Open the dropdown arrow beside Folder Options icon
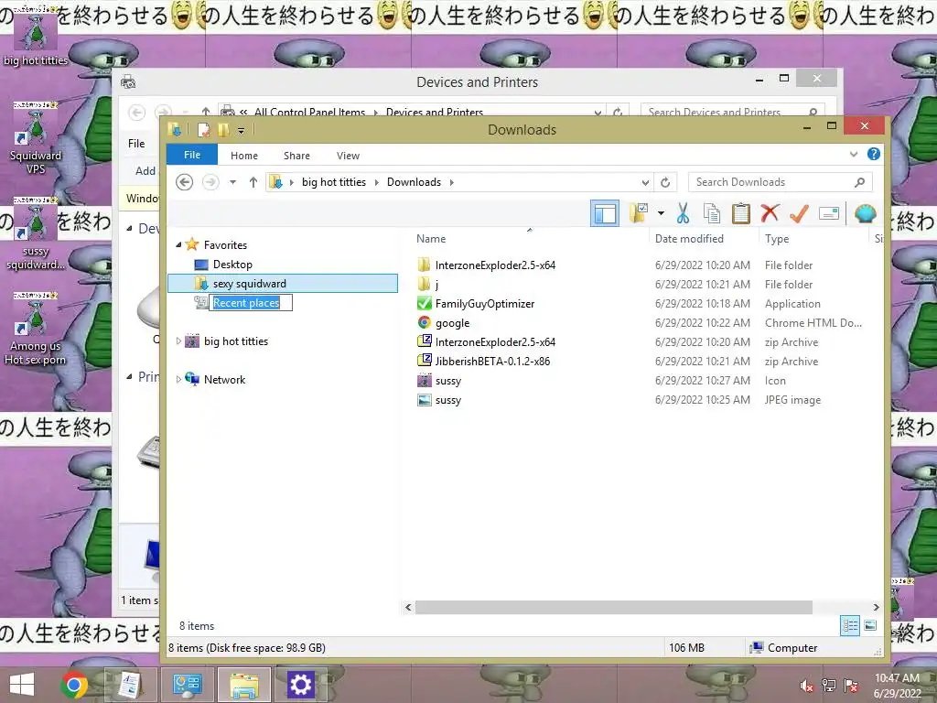 pyautogui.click(x=661, y=212)
